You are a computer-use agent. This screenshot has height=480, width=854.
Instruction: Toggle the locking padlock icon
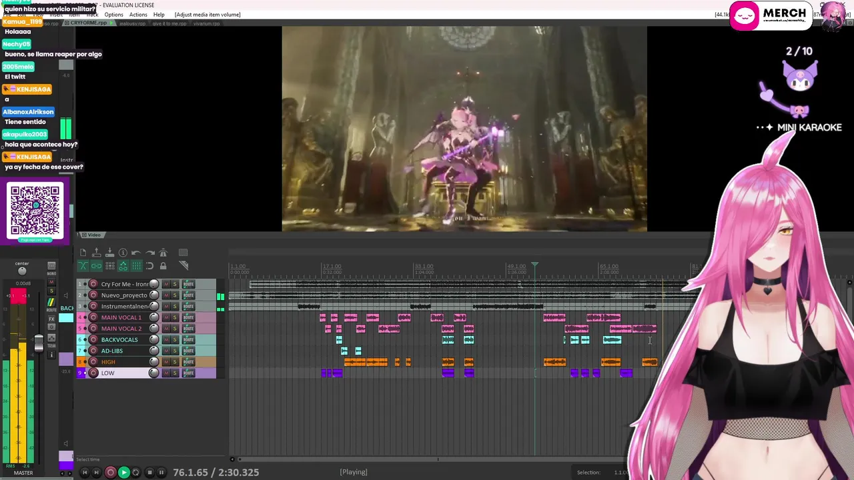coord(163,266)
